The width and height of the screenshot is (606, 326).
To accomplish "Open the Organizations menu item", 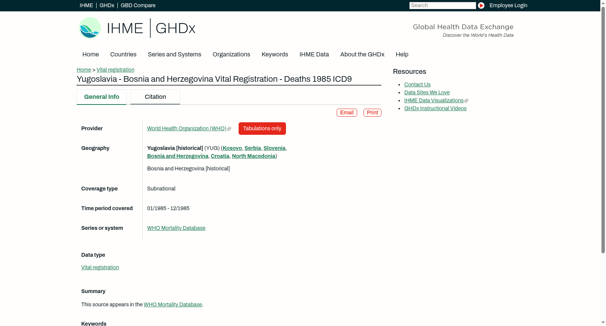I will pyautogui.click(x=231, y=55).
